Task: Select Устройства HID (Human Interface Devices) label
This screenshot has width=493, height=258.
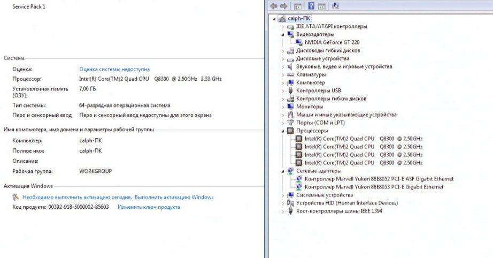Action: [x=347, y=203]
